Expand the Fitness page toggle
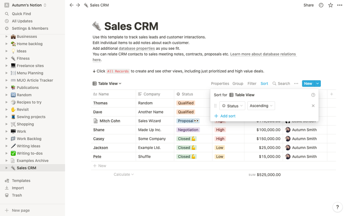The height and width of the screenshot is (216, 346). pos(6,58)
